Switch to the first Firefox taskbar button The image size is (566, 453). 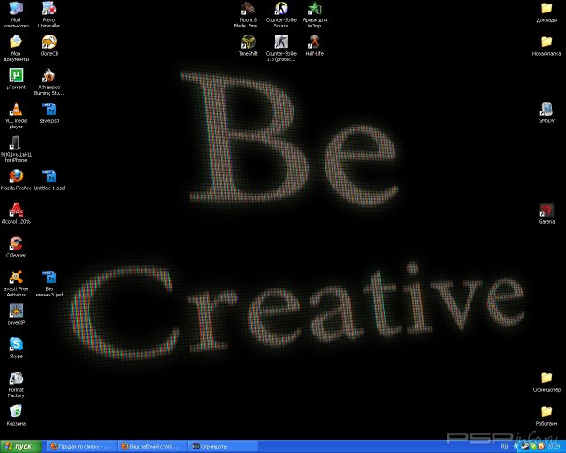pyautogui.click(x=81, y=446)
